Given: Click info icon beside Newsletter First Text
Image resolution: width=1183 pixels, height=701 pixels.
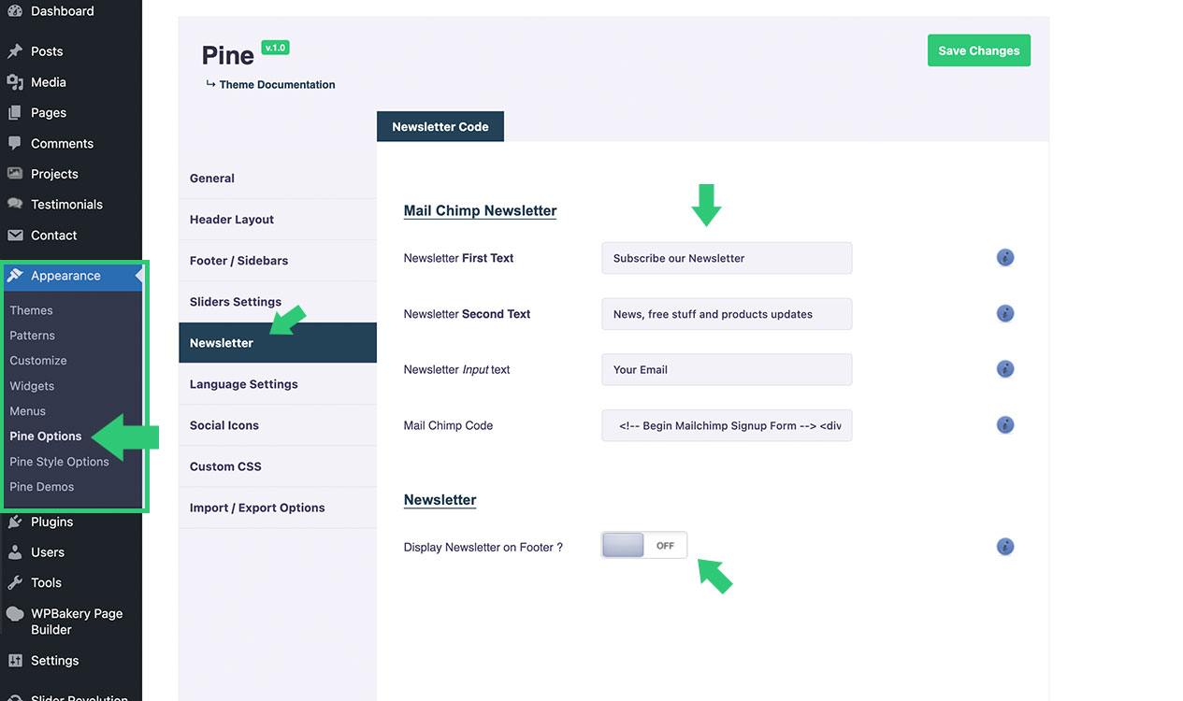Looking at the screenshot, I should [x=1005, y=258].
